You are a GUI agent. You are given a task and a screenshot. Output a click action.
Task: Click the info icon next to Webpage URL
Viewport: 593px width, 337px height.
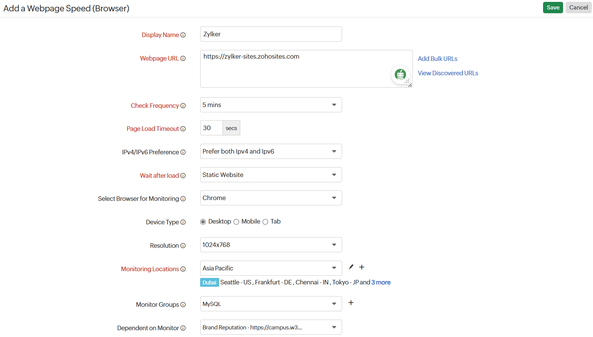[183, 59]
